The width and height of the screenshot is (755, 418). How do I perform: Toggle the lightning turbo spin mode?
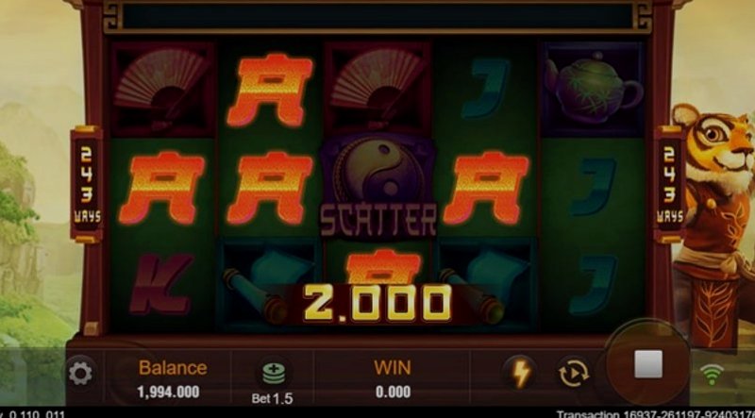[522, 373]
